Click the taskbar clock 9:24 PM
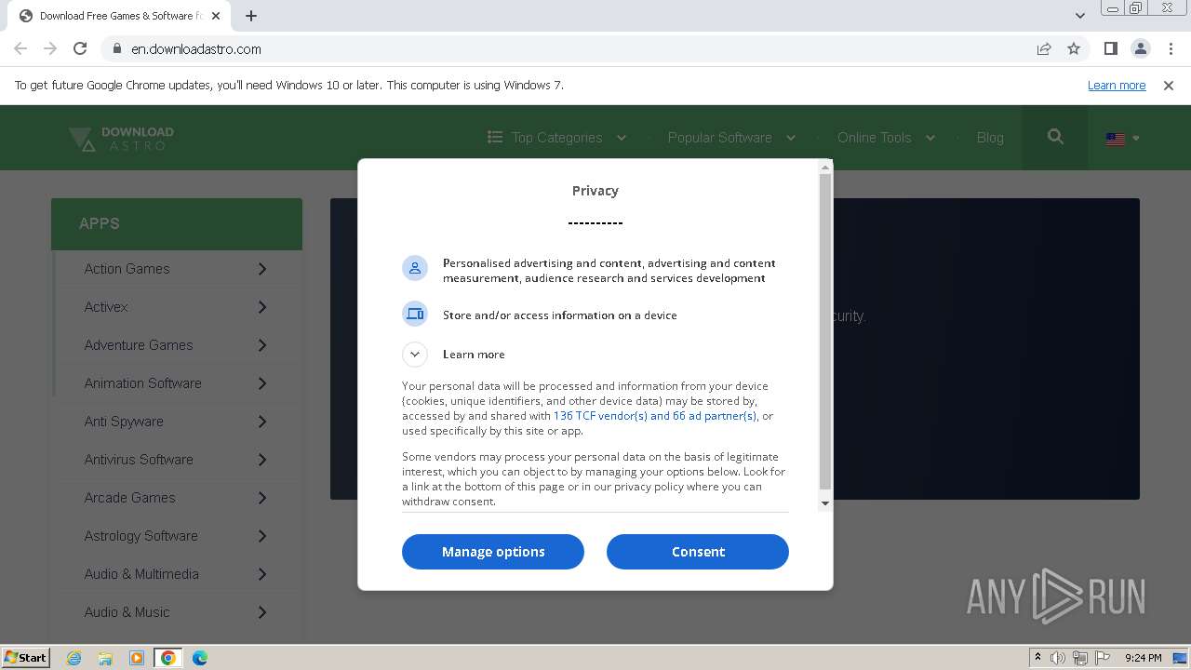The width and height of the screenshot is (1191, 670). coord(1143,658)
